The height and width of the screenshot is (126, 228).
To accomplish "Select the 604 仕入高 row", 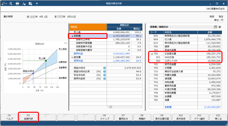I will pyautogui.click(x=185, y=40).
